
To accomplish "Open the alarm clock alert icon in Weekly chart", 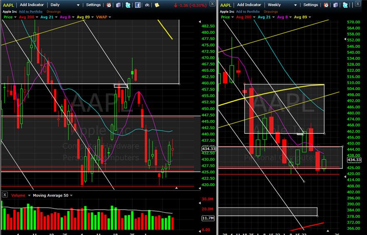I will tap(326, 5).
